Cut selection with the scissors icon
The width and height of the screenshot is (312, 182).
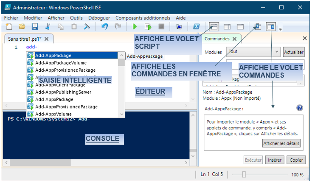48,26
